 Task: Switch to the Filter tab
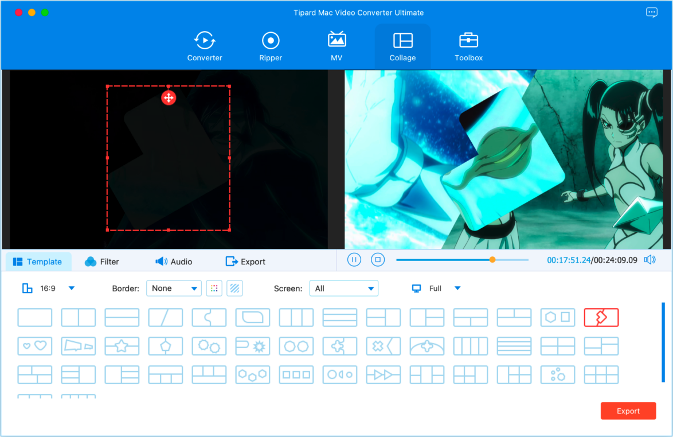pos(101,262)
